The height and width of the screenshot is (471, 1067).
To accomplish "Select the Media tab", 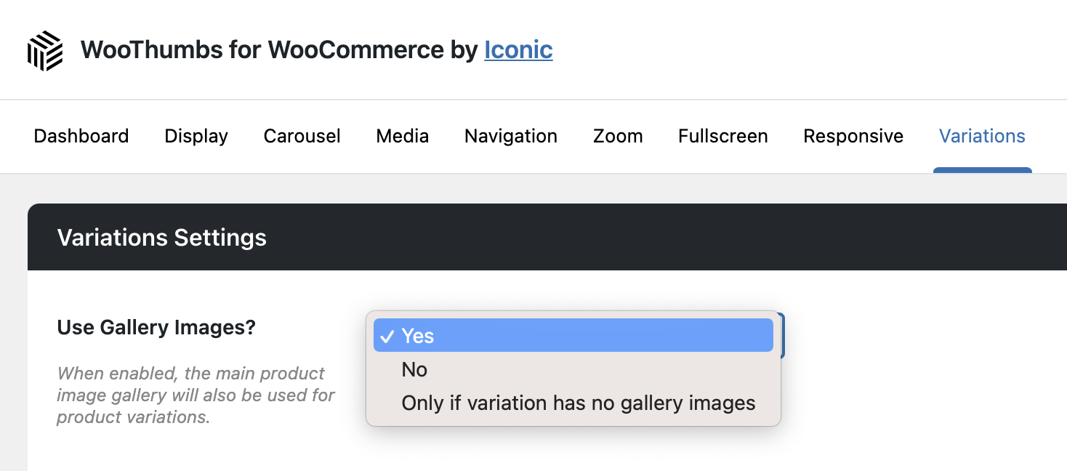I will [402, 136].
